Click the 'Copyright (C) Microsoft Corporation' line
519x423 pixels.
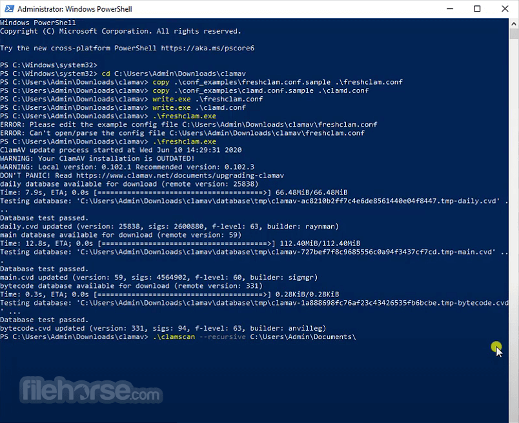pyautogui.click(x=121, y=31)
